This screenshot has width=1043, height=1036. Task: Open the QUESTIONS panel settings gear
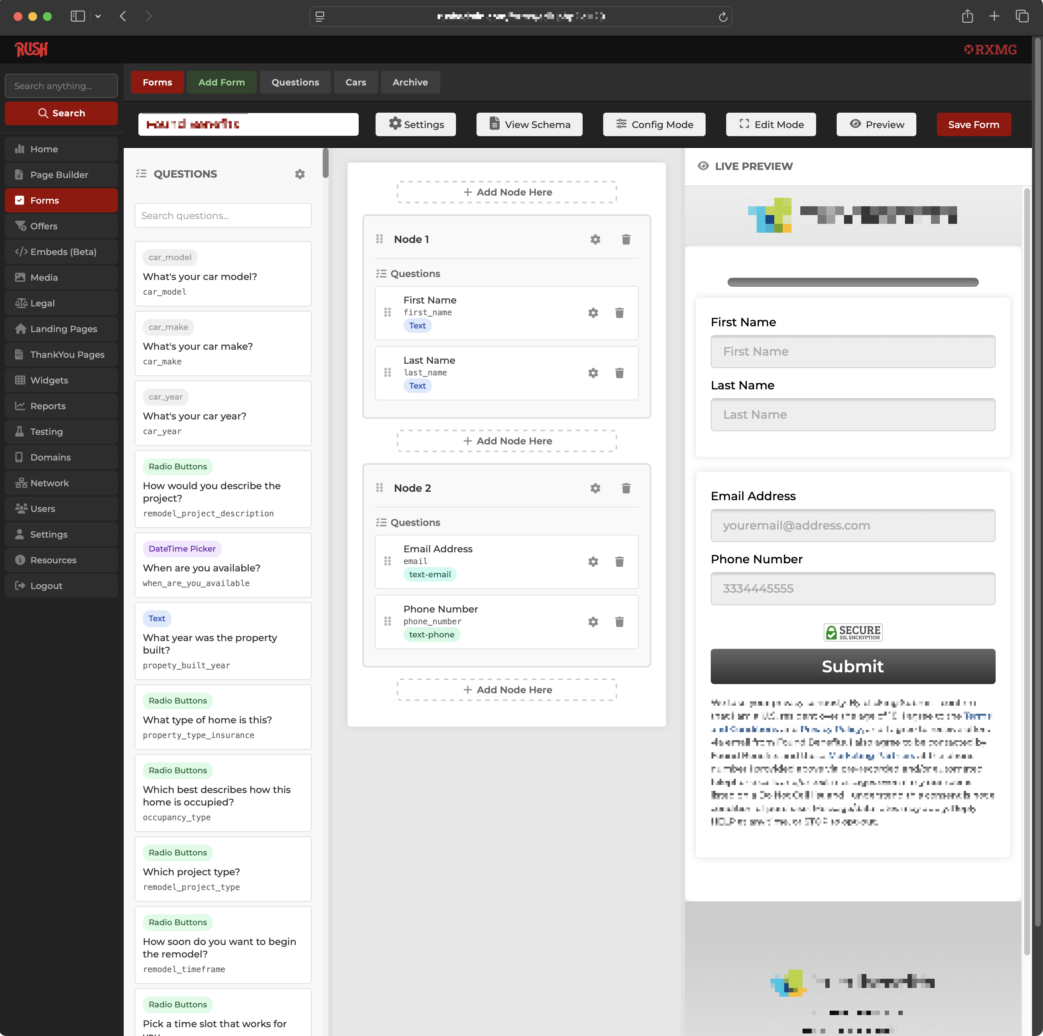coord(300,174)
